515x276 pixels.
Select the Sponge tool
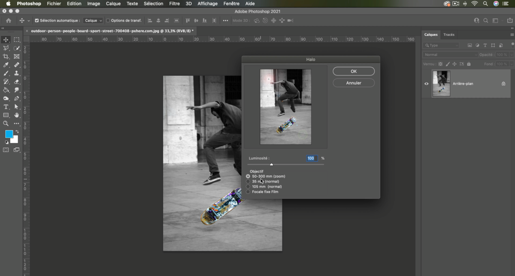[6, 99]
